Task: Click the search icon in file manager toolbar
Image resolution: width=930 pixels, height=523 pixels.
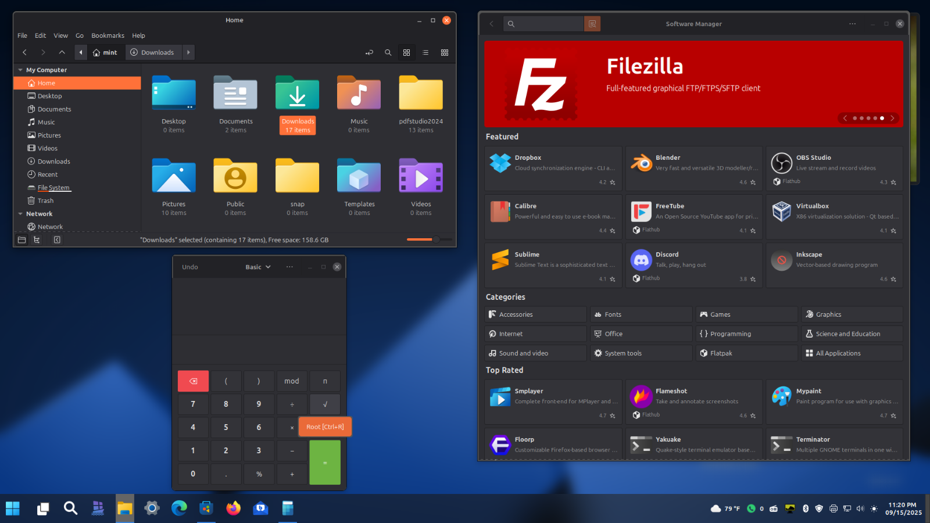Action: [388, 52]
